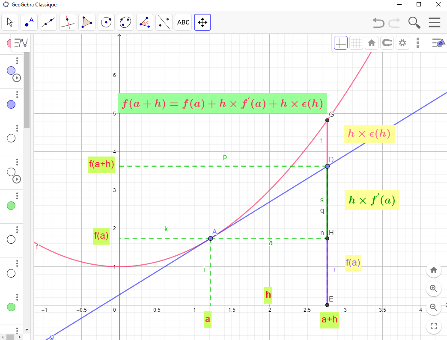This screenshot has width=447, height=340.
Task: Click the Algebra panel vertical scrollbar thumb
Action: (27, 90)
